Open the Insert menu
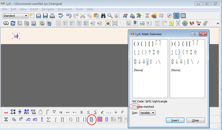Screen dimensions: 222x130 (34, 9)
